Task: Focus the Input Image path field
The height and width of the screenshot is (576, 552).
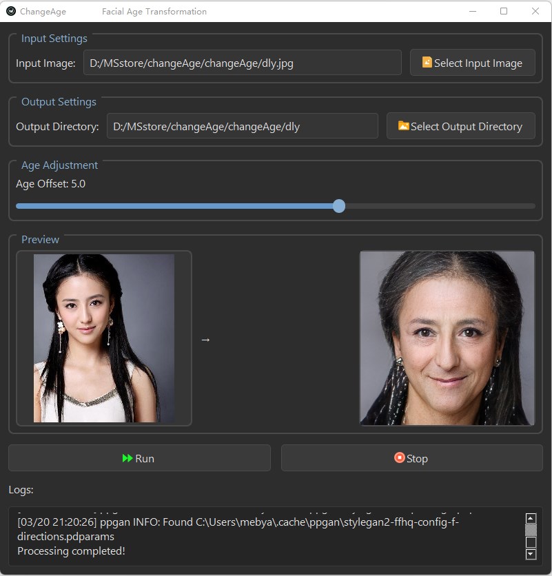Action: coord(242,63)
